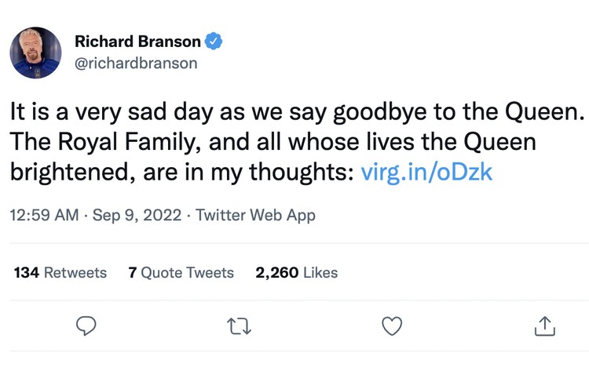The height and width of the screenshot is (371, 589).
Task: Open Richard Branson's profile picture
Action: coord(35,53)
